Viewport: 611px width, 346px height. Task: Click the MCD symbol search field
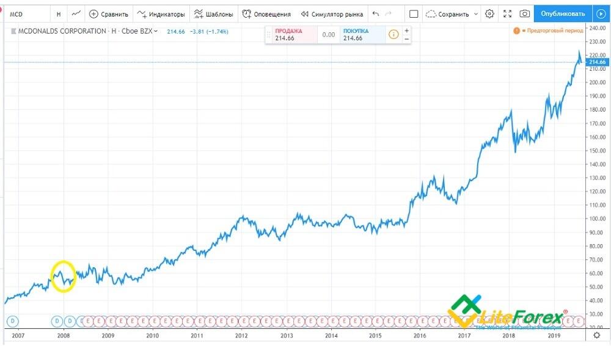tap(28, 14)
